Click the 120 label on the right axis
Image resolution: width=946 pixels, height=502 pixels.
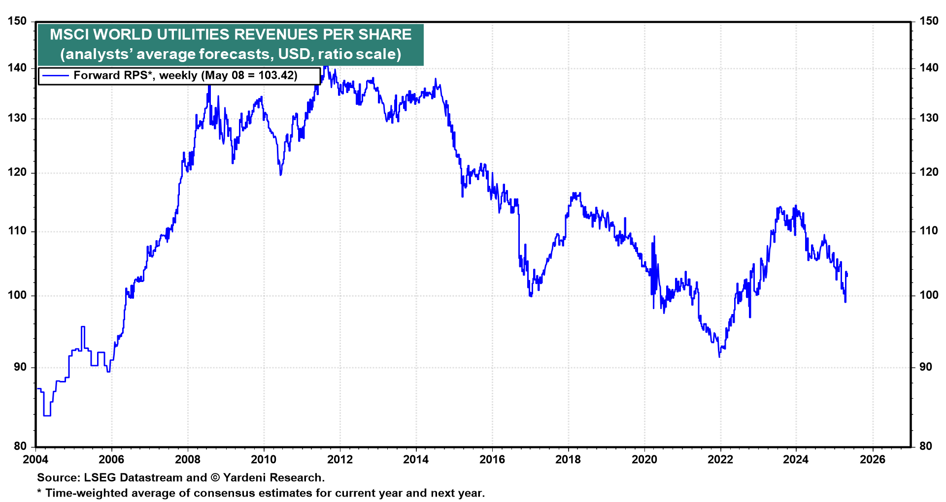(929, 172)
